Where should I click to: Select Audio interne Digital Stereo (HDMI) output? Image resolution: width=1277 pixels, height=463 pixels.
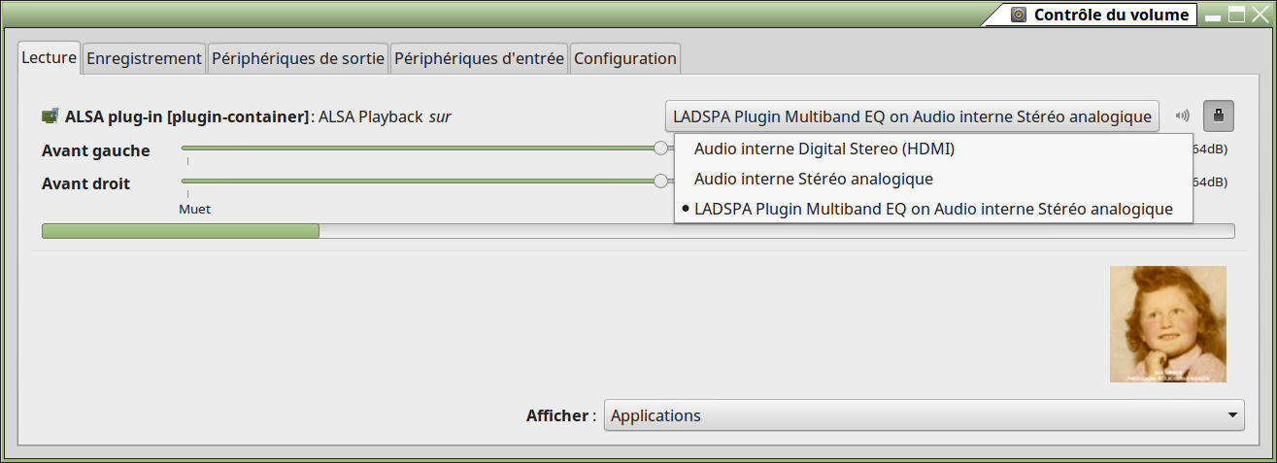coord(824,149)
